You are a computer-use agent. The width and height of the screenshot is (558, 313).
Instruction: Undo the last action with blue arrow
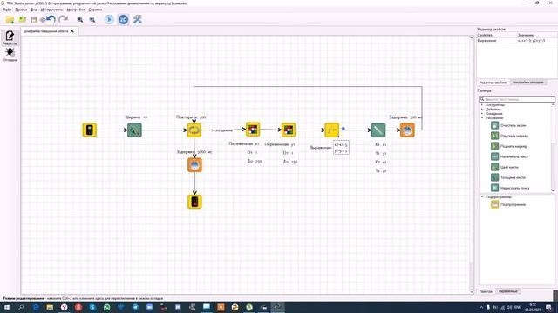[51, 19]
